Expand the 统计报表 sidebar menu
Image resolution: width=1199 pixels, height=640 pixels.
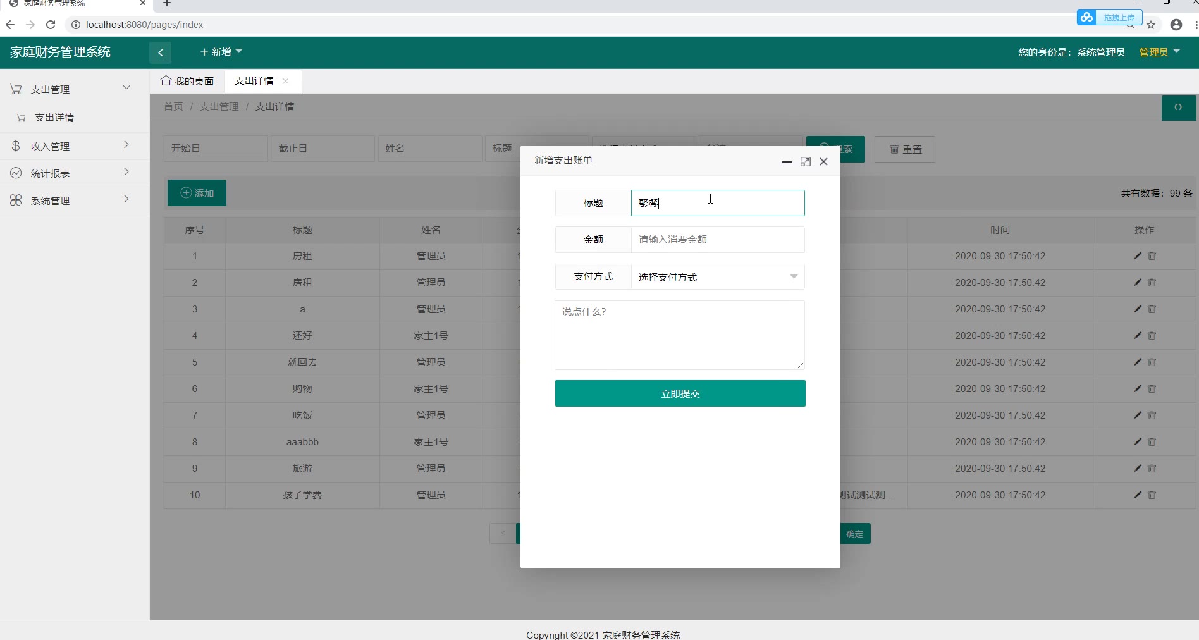click(75, 173)
